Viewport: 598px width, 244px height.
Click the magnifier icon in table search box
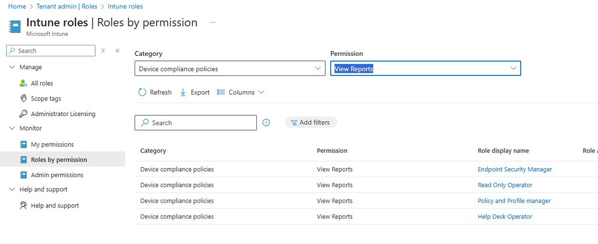tap(145, 123)
